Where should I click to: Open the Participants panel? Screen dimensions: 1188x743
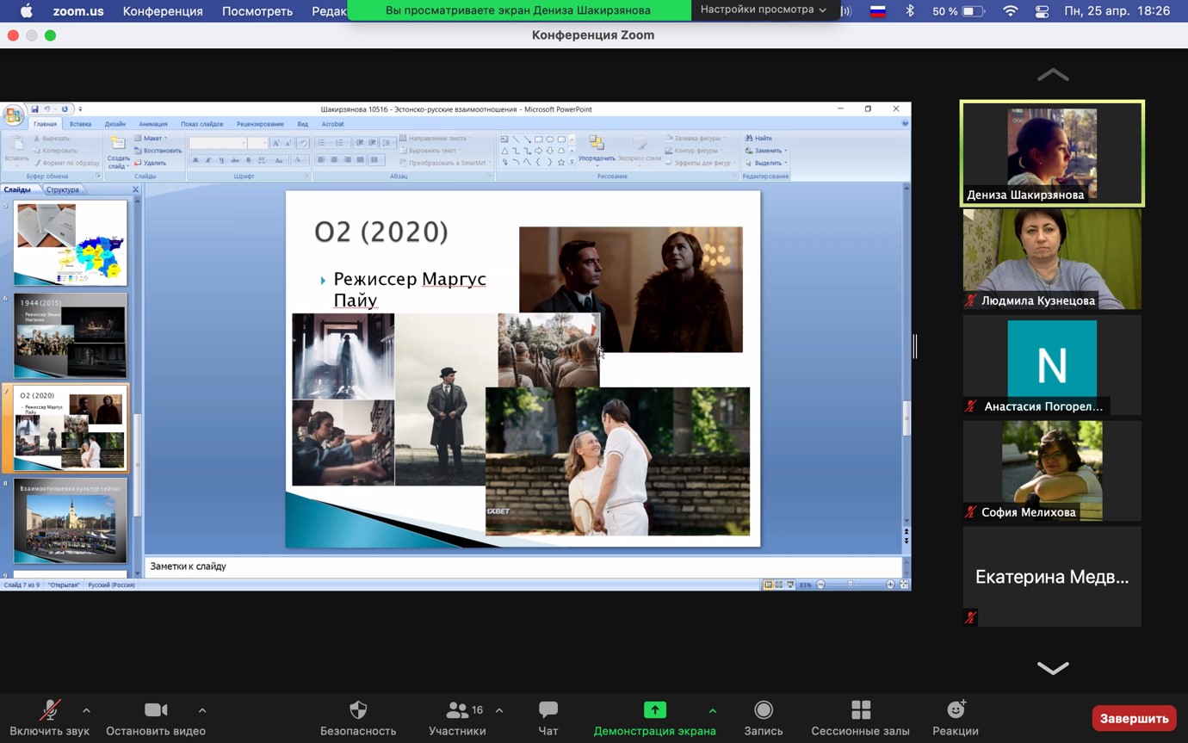pos(457,710)
